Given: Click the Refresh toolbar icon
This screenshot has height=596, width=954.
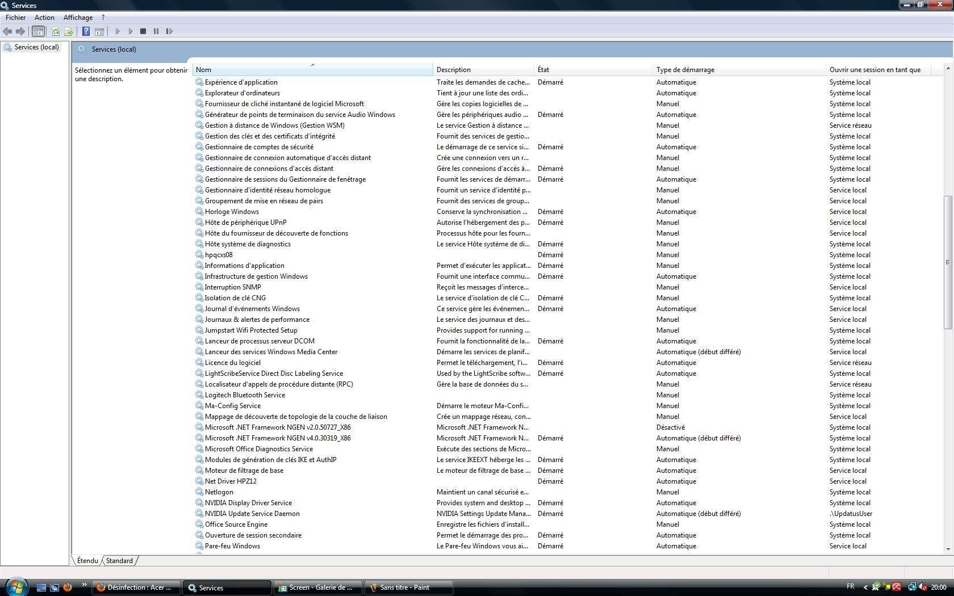Looking at the screenshot, I should [56, 31].
